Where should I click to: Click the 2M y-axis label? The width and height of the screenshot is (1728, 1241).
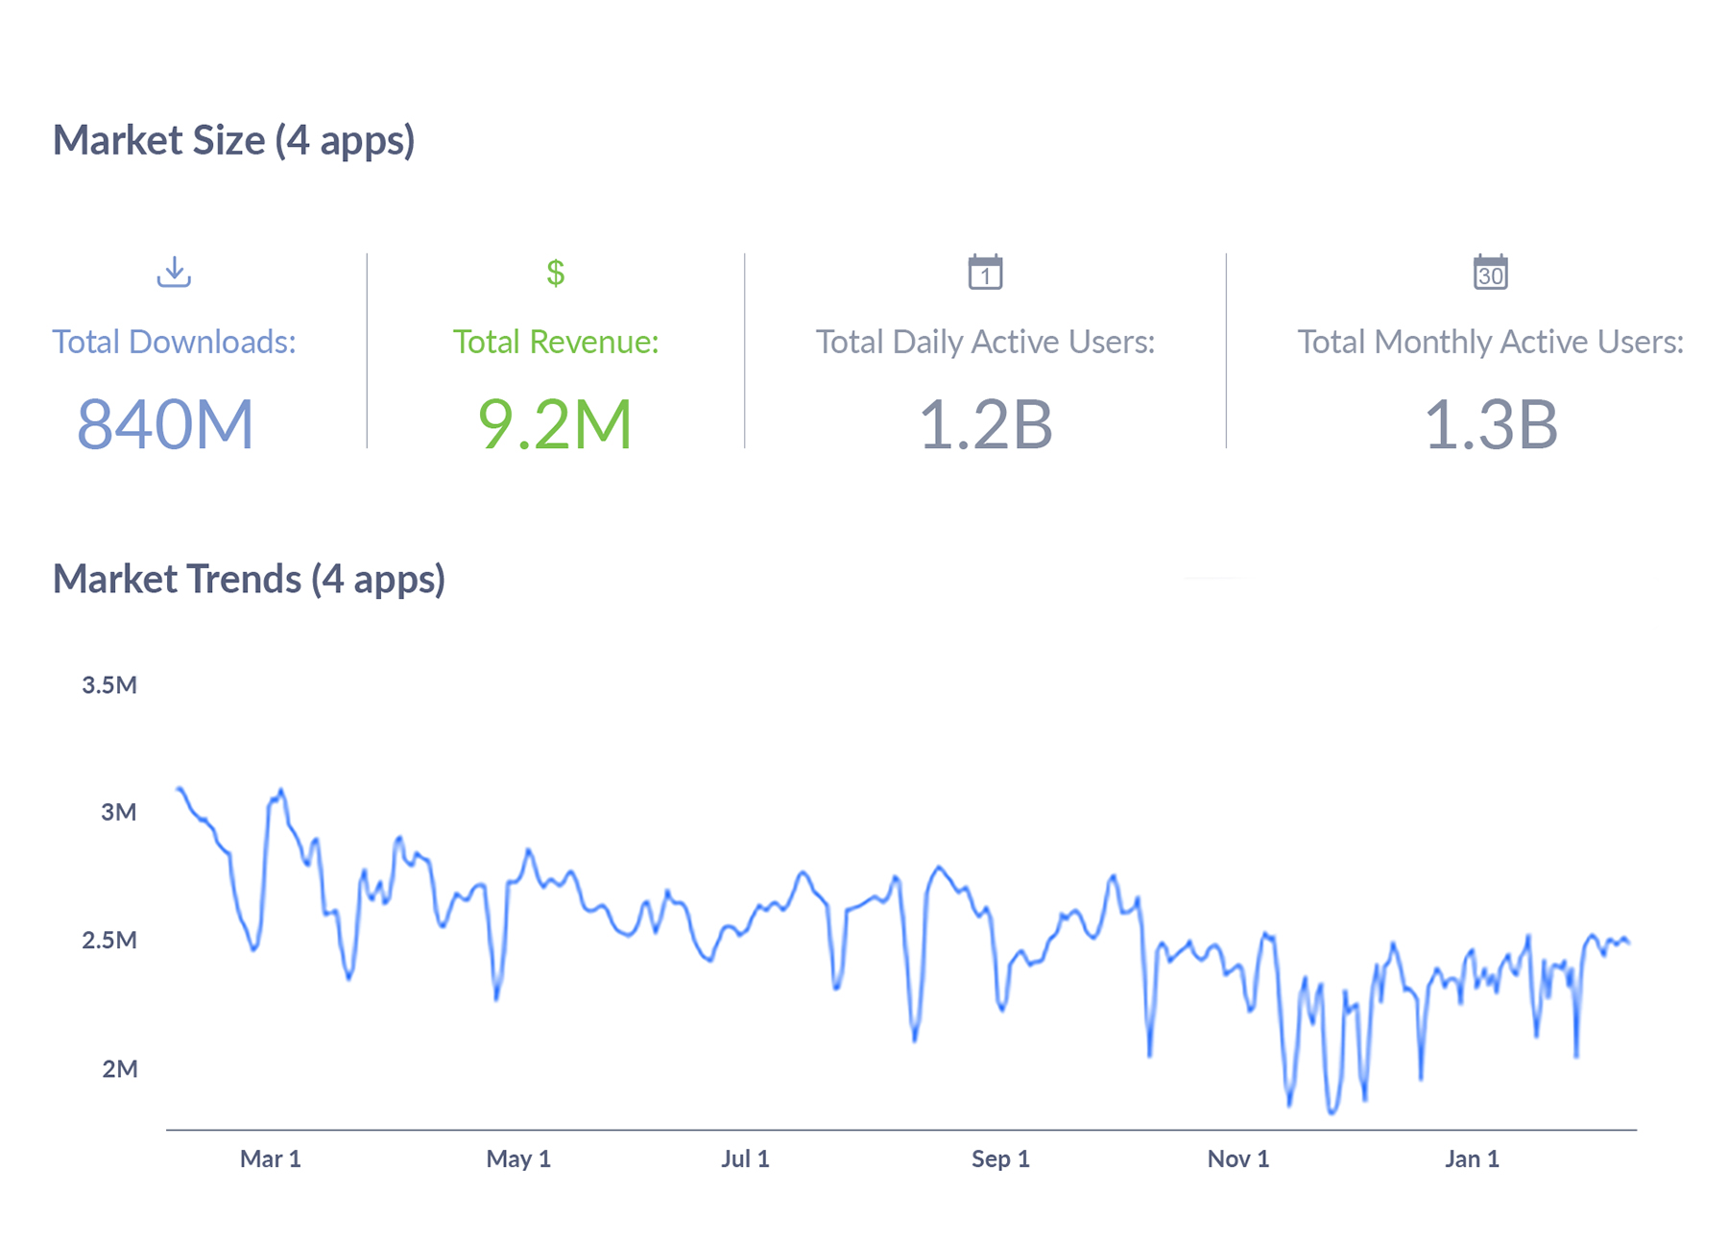pyautogui.click(x=120, y=1068)
